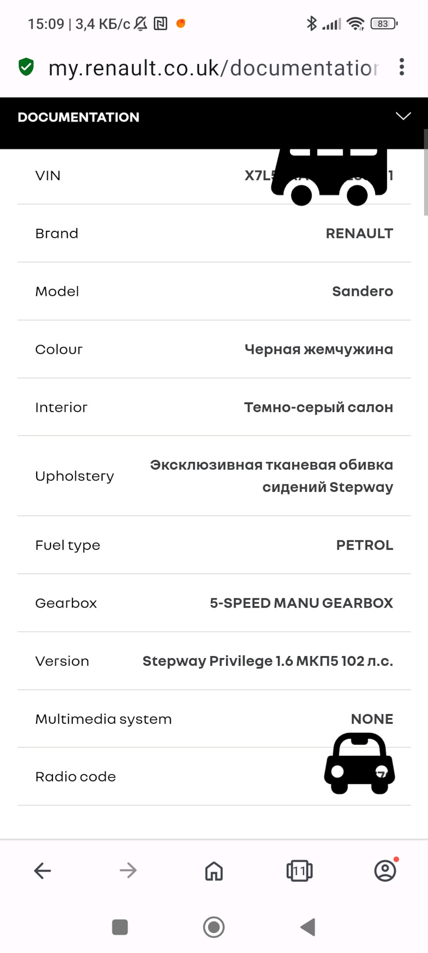
Task: Tap the browser forward arrow
Action: [128, 871]
